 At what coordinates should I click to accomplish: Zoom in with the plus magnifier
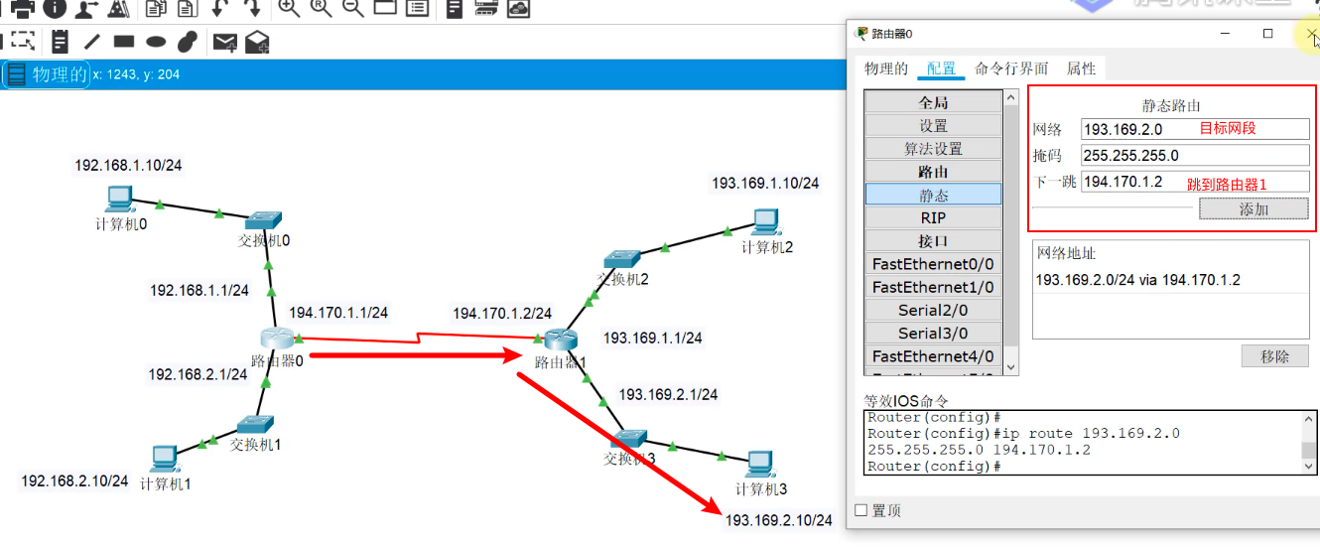(x=289, y=8)
